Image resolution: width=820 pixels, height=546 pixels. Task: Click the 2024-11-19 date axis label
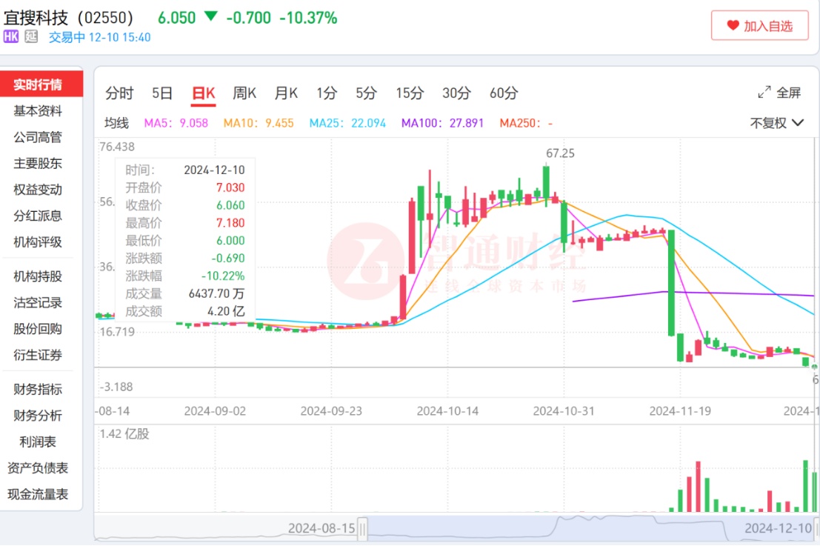(680, 411)
